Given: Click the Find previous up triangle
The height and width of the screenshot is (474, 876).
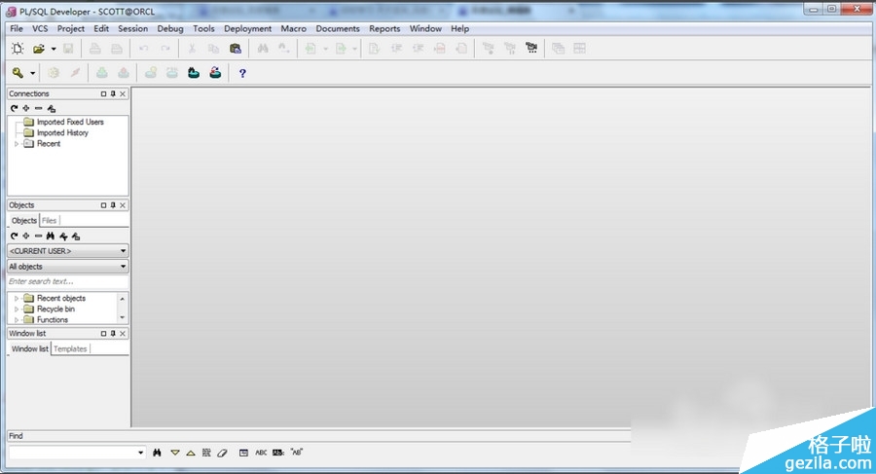Looking at the screenshot, I should 191,454.
